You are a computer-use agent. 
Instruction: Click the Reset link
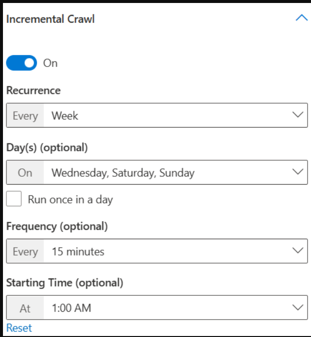tap(19, 328)
